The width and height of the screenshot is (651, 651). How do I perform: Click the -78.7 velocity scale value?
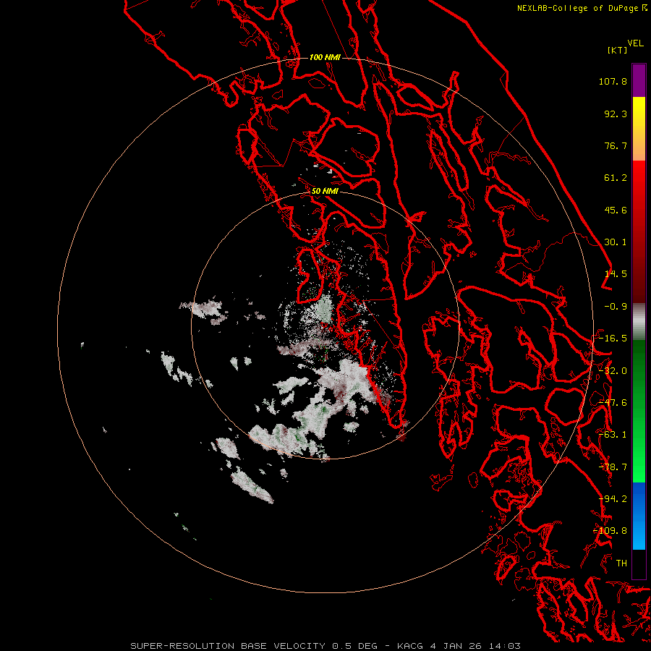pyautogui.click(x=613, y=467)
